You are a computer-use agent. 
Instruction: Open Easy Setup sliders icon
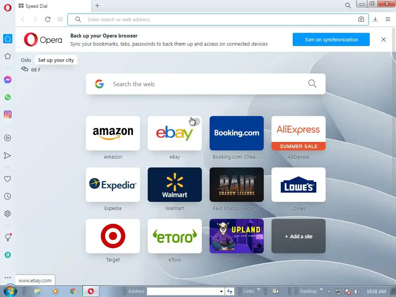pyautogui.click(x=388, y=19)
